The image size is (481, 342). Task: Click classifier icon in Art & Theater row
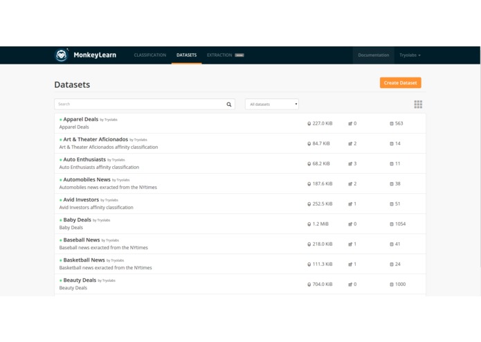pyautogui.click(x=350, y=143)
